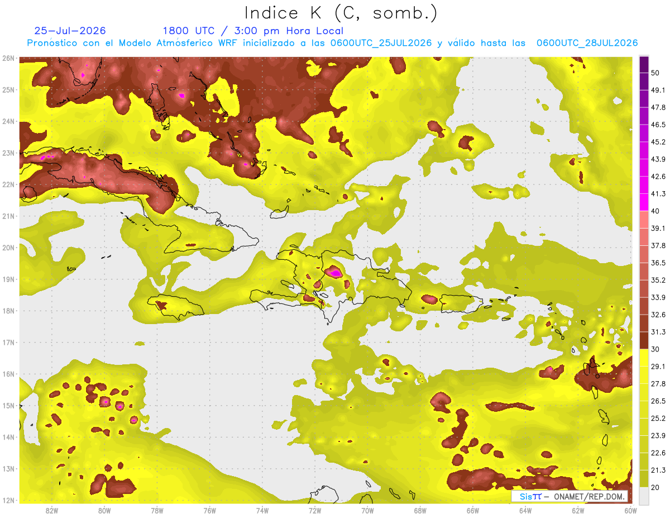
Task: Select the color scale value '43.9'
Action: [x=658, y=159]
